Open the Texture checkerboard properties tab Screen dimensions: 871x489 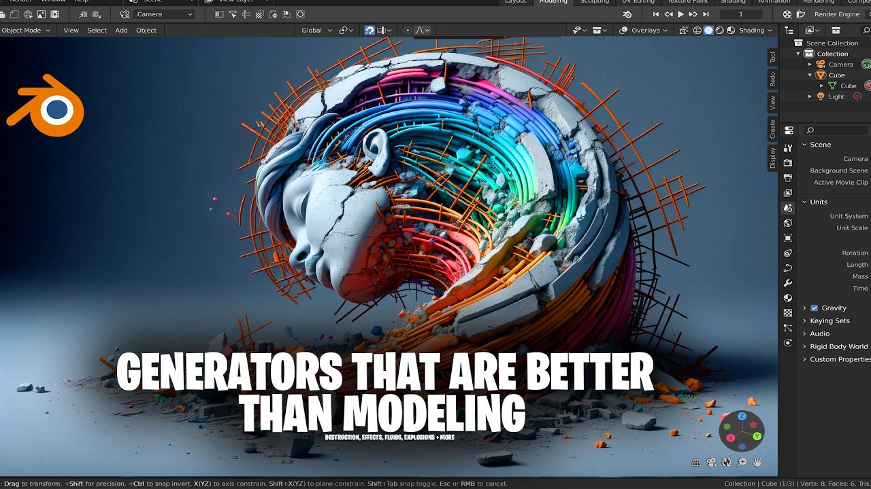[788, 313]
